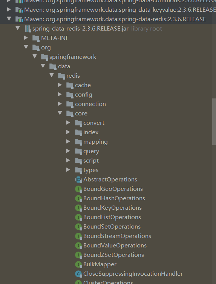Collapse the spring-data-redis-2.3.6.RELEASE.jar node

coord(18,28)
